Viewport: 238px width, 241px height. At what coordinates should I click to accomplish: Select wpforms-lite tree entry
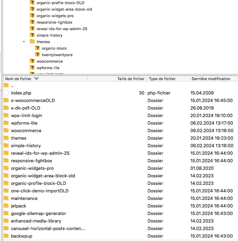48,68
